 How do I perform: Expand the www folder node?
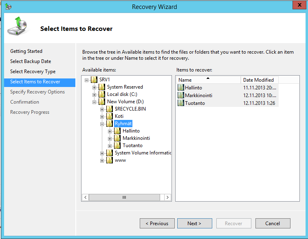tap(102, 161)
